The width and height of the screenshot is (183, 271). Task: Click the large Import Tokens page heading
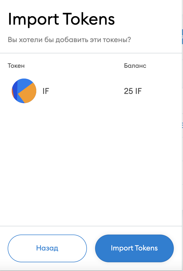[x=61, y=19]
